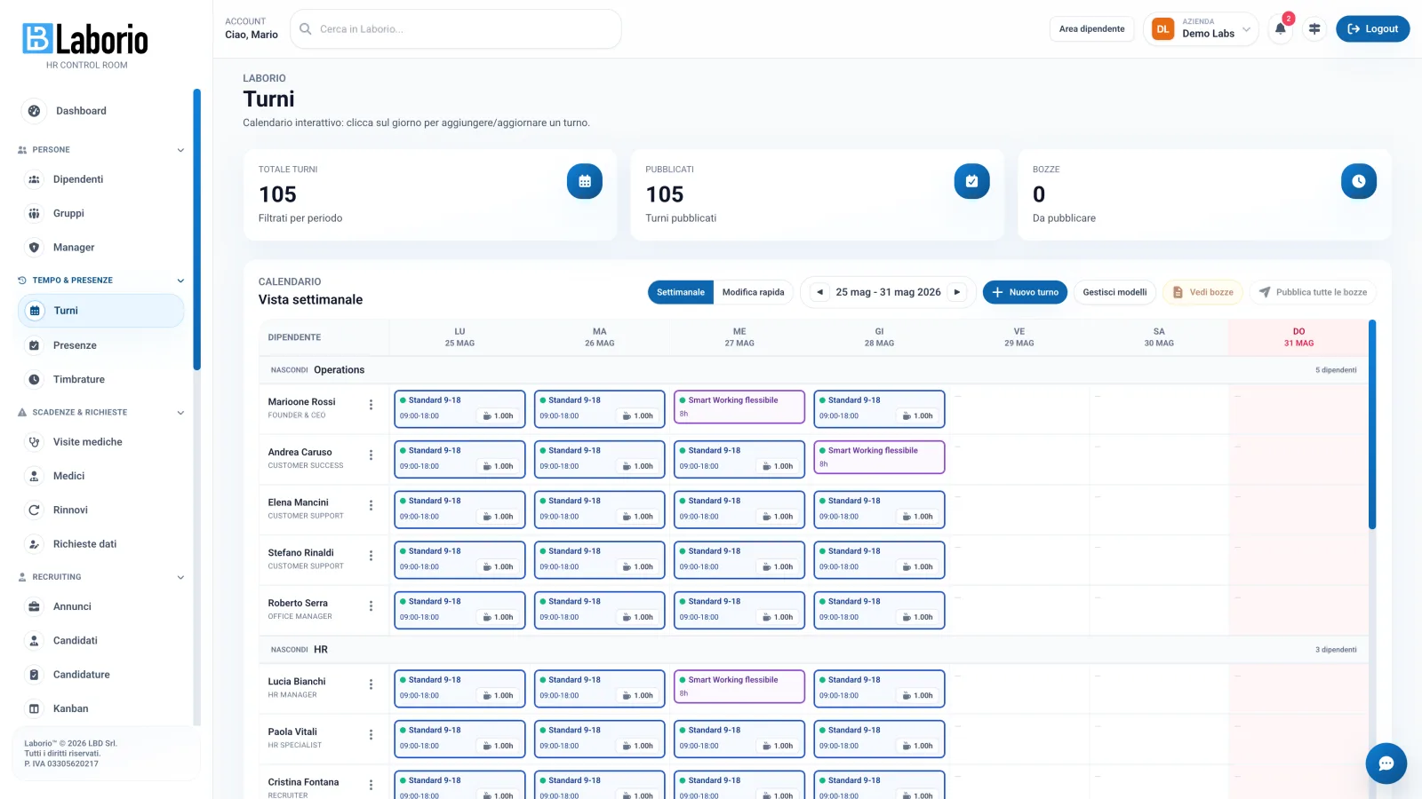Open options menu for Lucia Bianchi
Viewport: 1422px width, 799px height.
pos(371,684)
